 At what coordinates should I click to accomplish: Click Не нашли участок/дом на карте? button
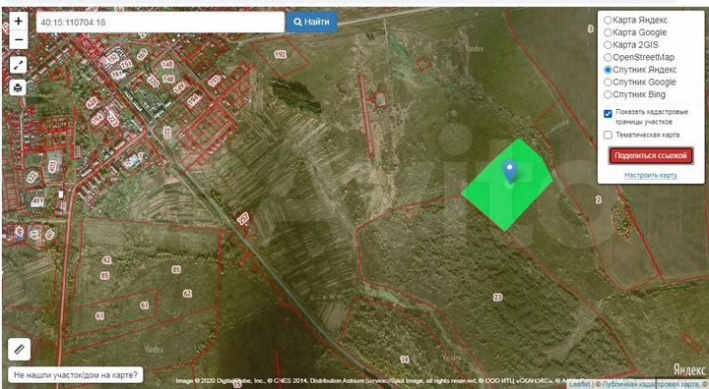tap(76, 375)
